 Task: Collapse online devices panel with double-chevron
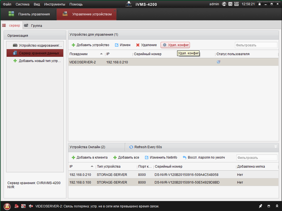coord(275,146)
